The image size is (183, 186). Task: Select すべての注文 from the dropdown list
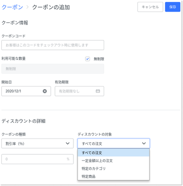pos(113,153)
